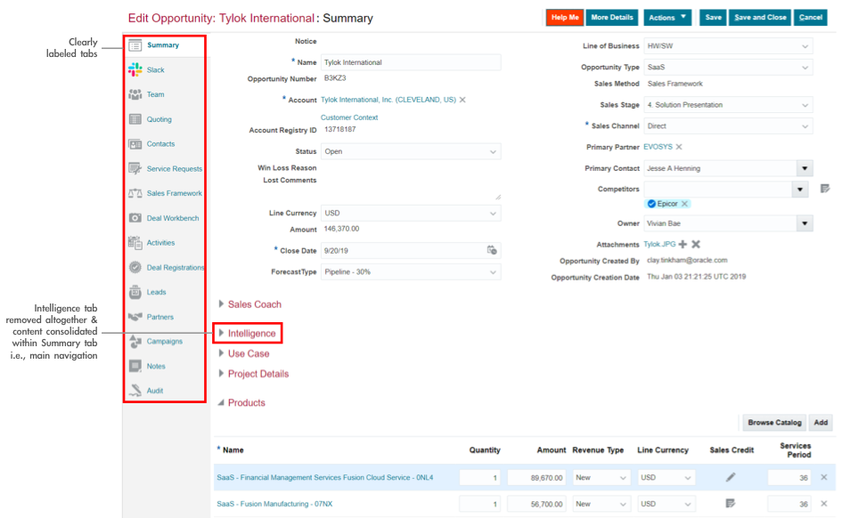Click the Save button
The width and height of the screenshot is (851, 518).
click(713, 17)
